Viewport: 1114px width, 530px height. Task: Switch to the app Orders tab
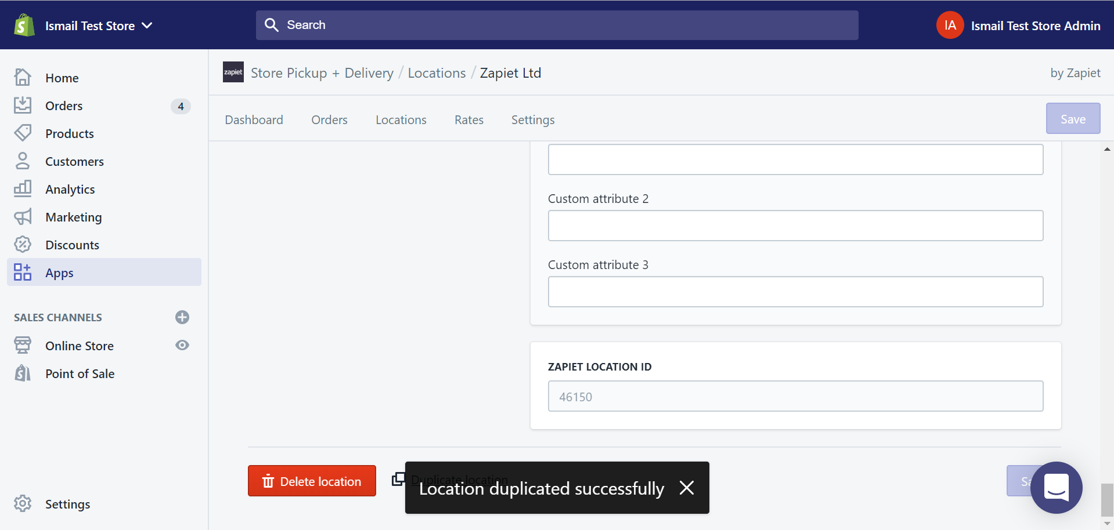(329, 120)
